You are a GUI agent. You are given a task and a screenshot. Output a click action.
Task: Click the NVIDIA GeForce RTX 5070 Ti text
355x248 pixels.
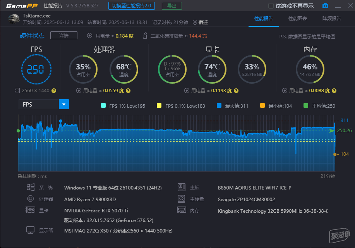point(96,210)
